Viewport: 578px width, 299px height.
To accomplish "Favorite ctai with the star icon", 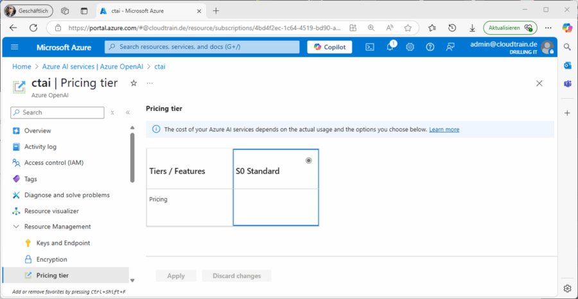I will point(134,83).
